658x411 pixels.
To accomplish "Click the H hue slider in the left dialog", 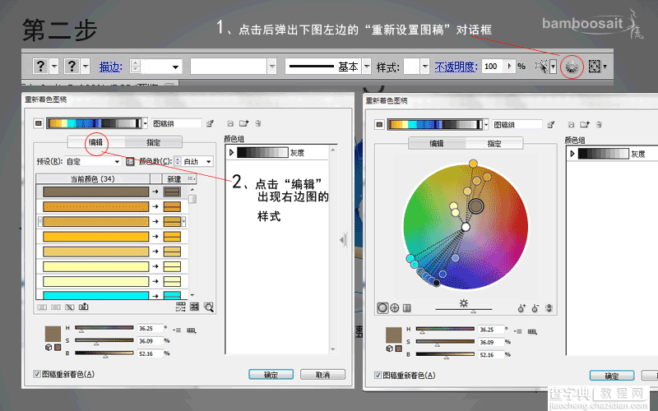I will pos(104,328).
